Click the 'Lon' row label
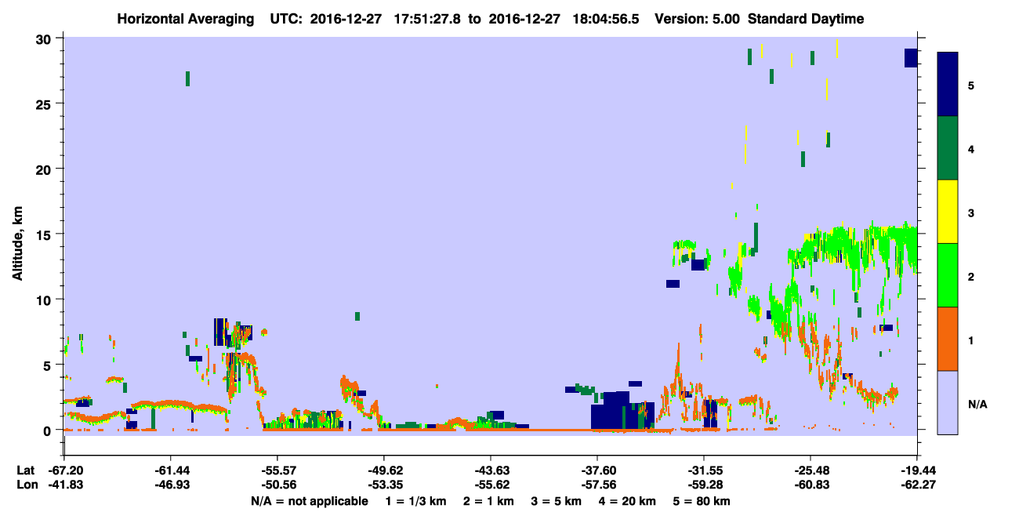Image resolution: width=1019 pixels, height=523 pixels. [27, 485]
